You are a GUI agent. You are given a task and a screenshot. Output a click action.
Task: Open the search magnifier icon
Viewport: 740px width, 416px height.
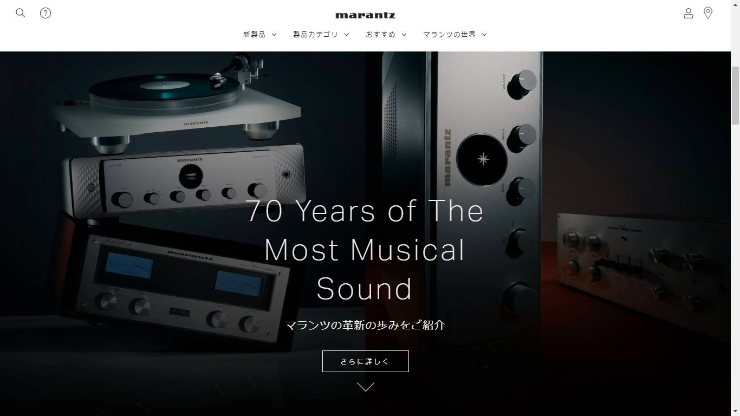[x=21, y=13]
